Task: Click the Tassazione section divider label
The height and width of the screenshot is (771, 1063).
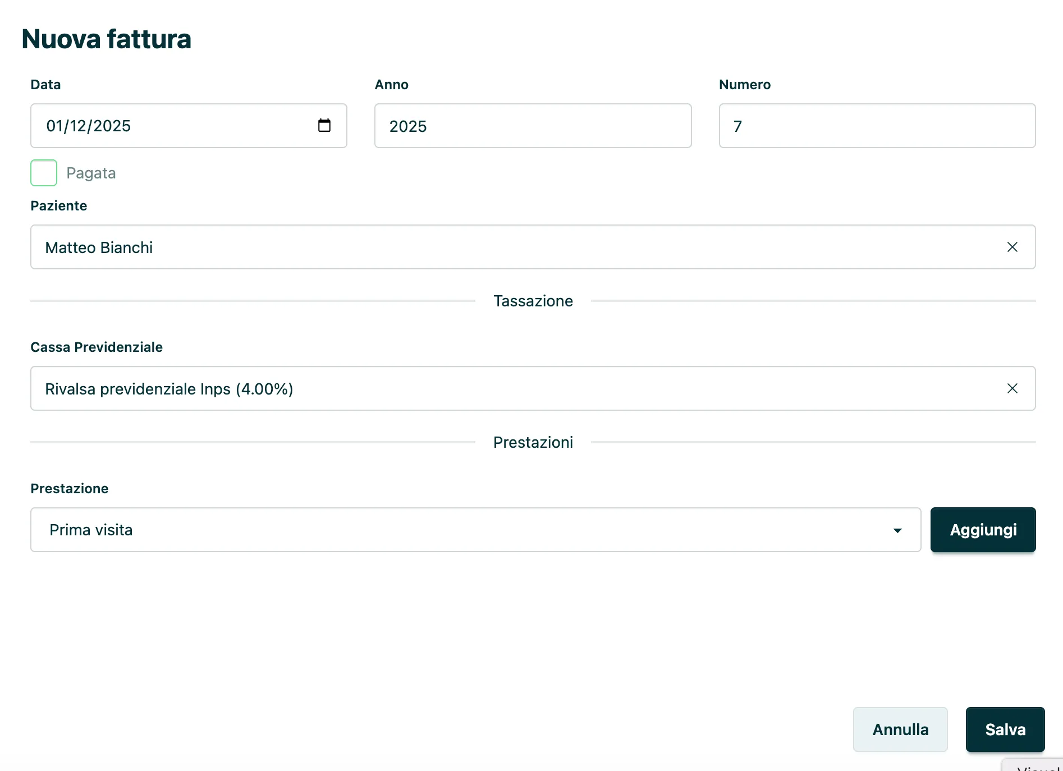Action: tap(533, 301)
